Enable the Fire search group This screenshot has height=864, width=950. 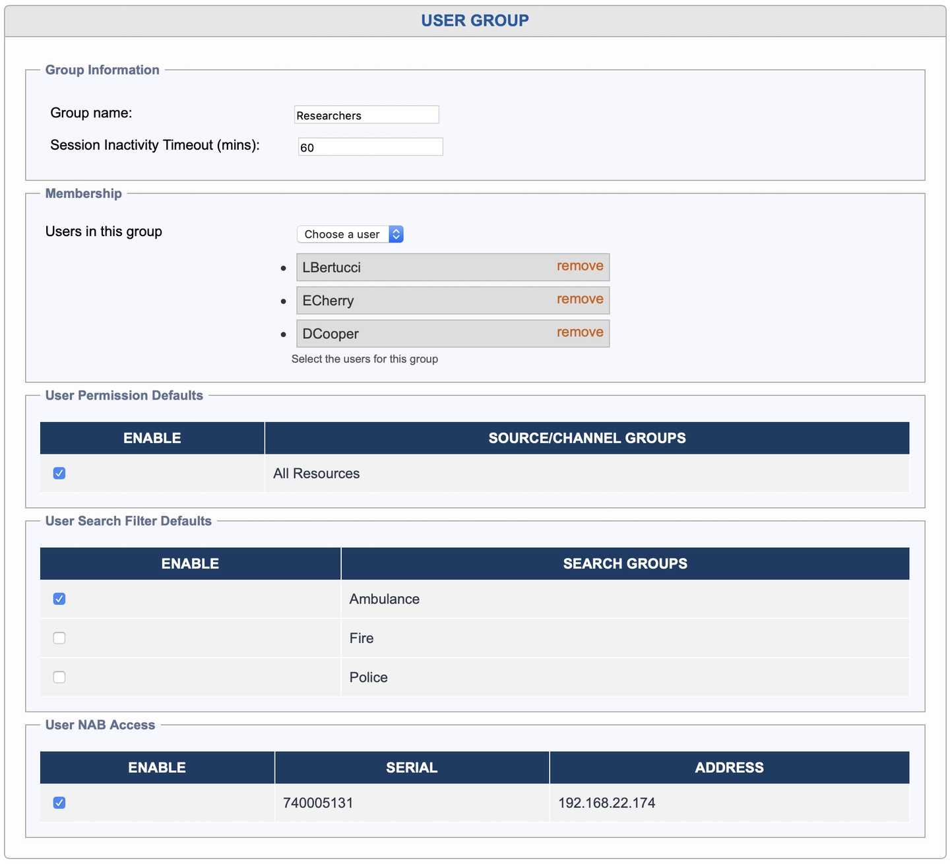pyautogui.click(x=59, y=638)
